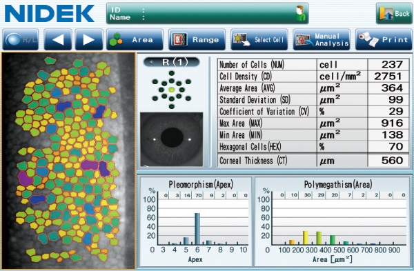The height and width of the screenshot is (271, 414).
Task: Go Back to the previous screen
Action: pyautogui.click(x=394, y=14)
